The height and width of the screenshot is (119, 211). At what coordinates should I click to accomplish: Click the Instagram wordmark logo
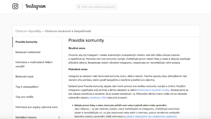pos(36,7)
